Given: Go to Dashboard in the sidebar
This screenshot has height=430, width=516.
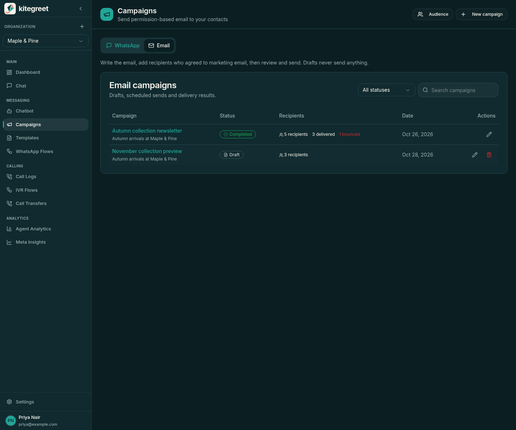Looking at the screenshot, I should (46, 72).
